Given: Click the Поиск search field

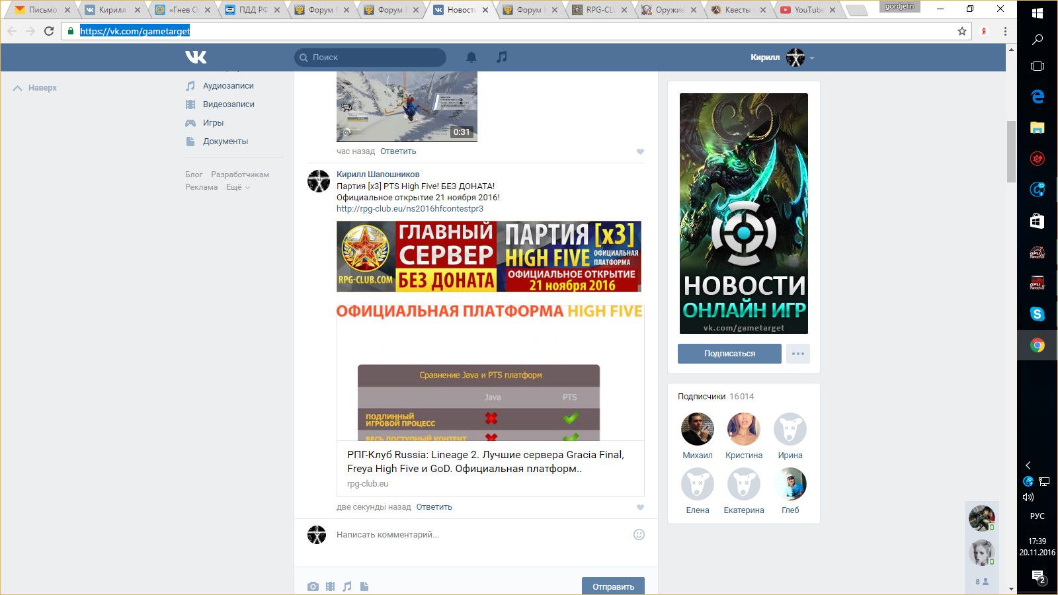Looking at the screenshot, I should tap(370, 58).
